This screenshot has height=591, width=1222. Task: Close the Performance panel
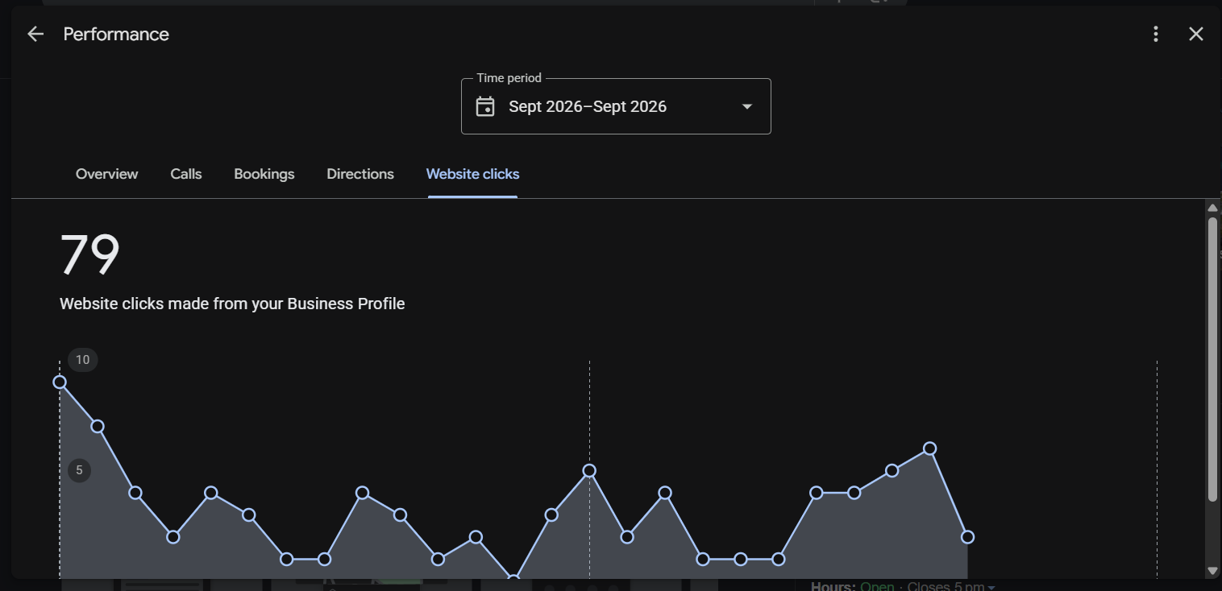[1196, 34]
